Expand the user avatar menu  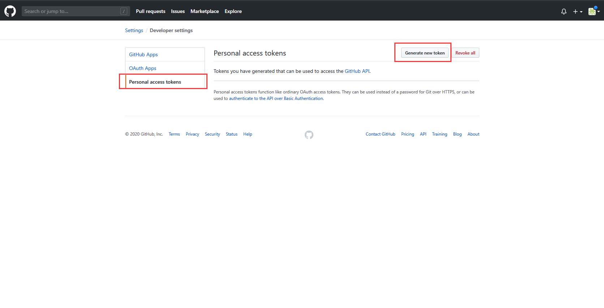coord(594,12)
